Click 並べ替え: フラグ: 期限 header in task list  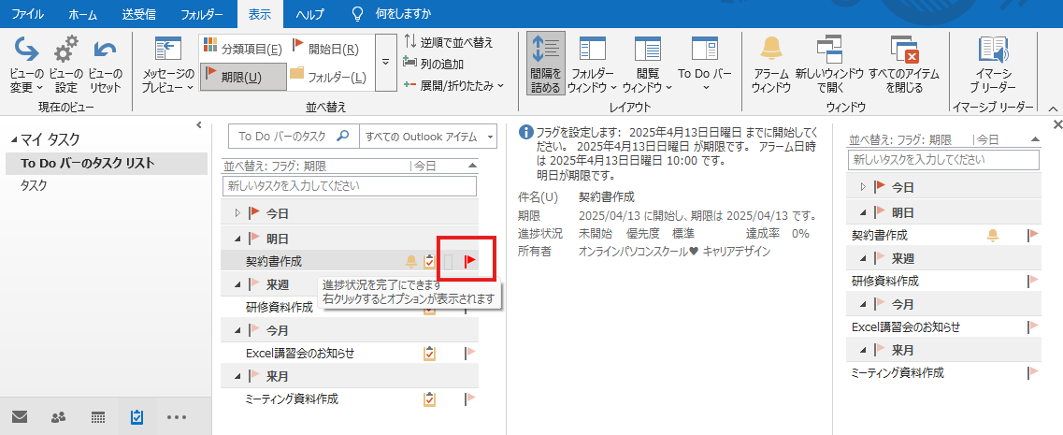[x=275, y=166]
